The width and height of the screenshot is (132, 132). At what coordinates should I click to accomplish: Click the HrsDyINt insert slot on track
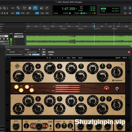[19, 36]
